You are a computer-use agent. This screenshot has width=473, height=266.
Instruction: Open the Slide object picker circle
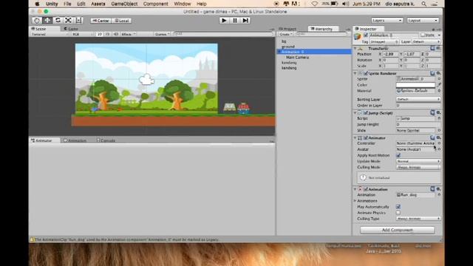point(439,130)
